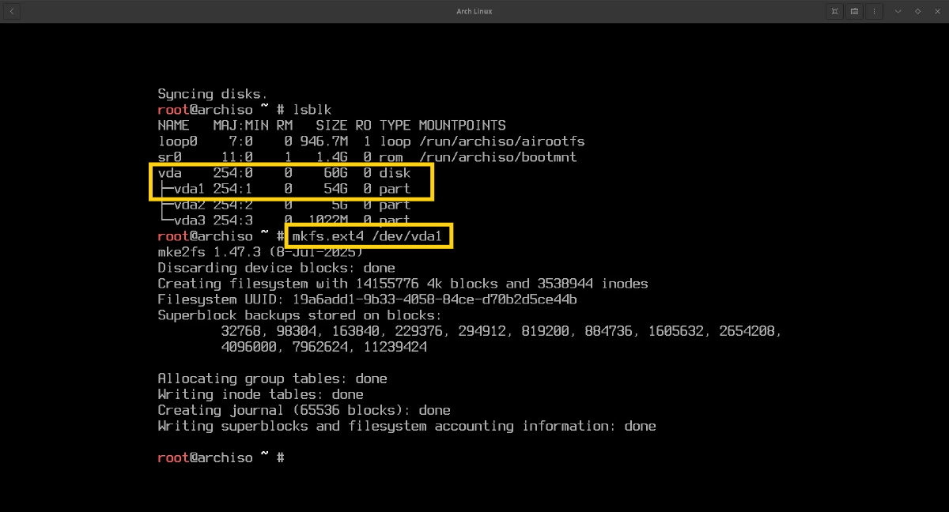This screenshot has width=949, height=512.
Task: Minimize the Arch Linux window
Action: pos(898,11)
